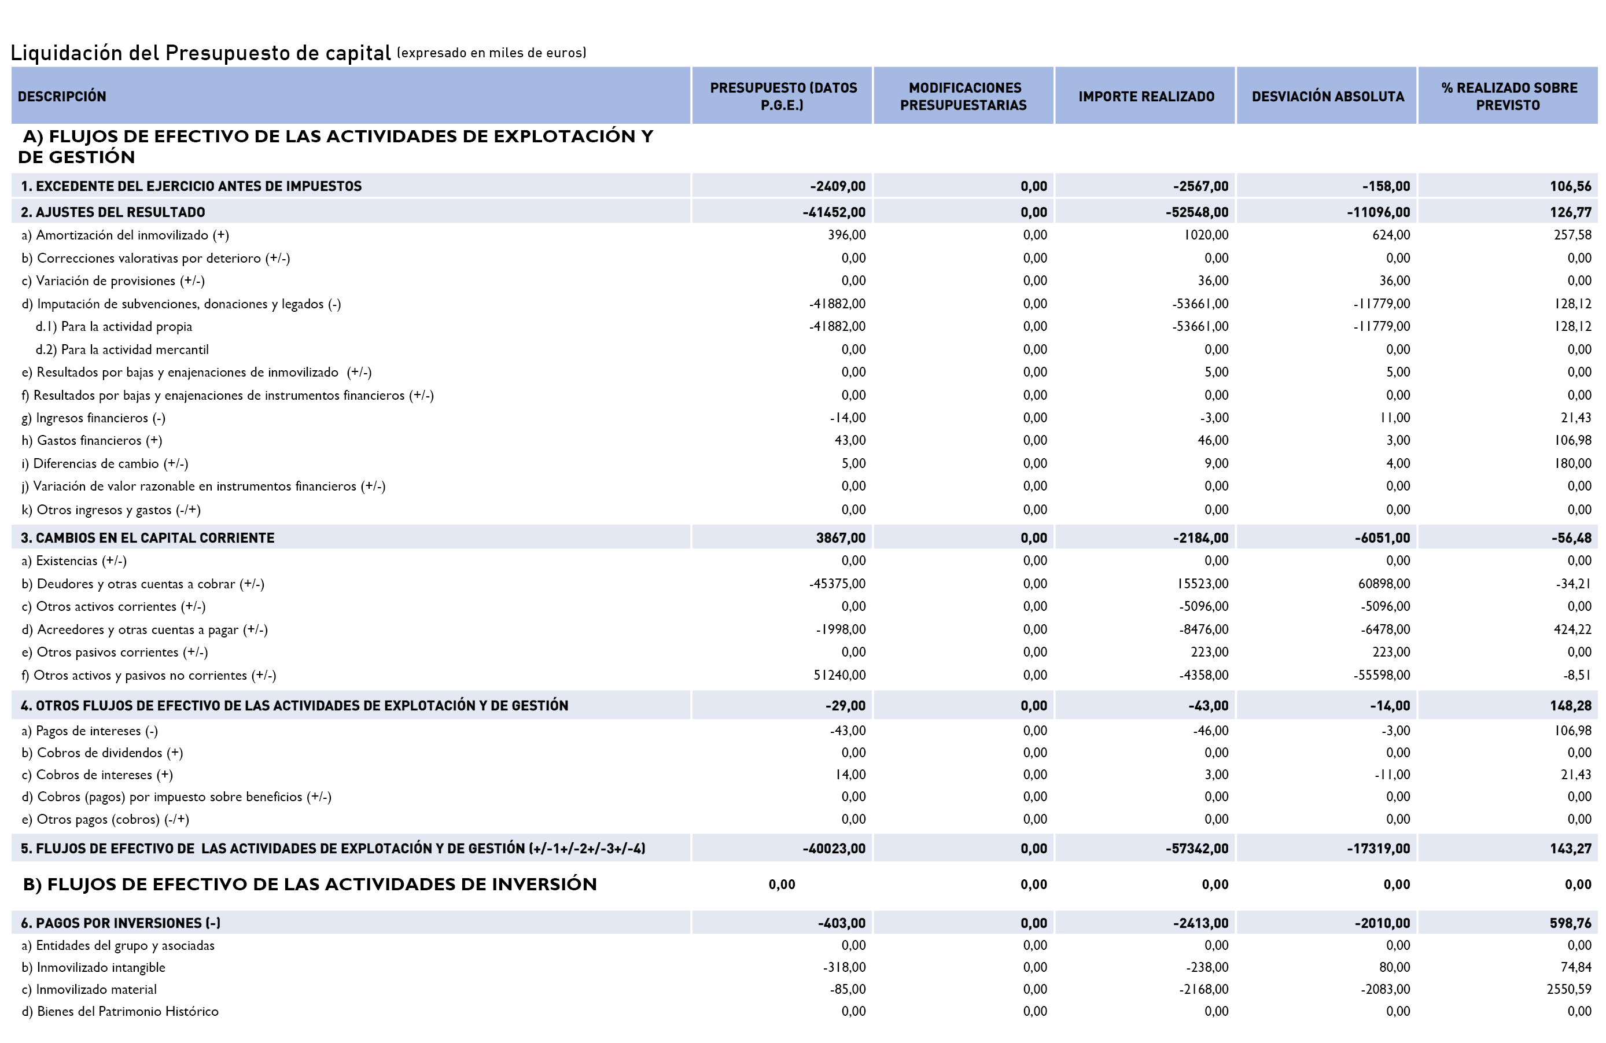Select row j) Variación de valor razonable
This screenshot has width=1606, height=1043.
tap(804, 487)
